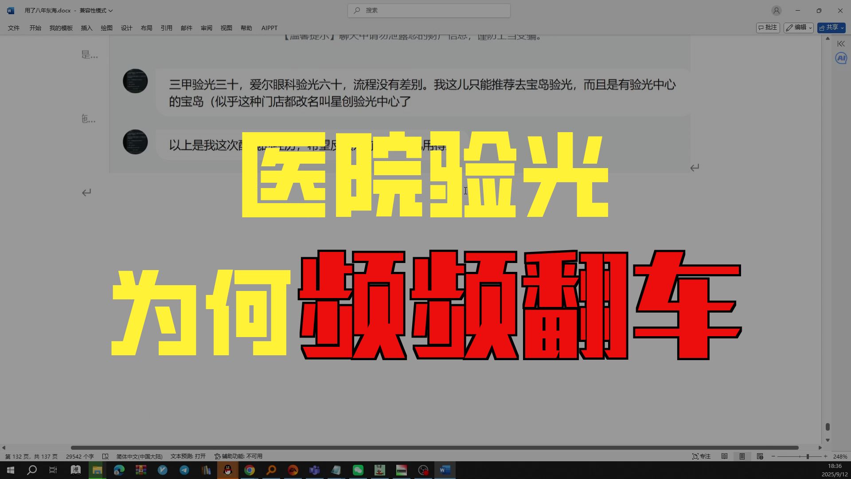
Task: Toggle Print Layout view button
Action: 742,456
